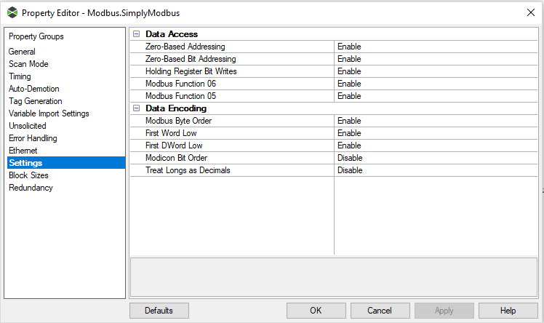The image size is (544, 323).
Task: Collapse the Data Access section
Action: tap(136, 34)
